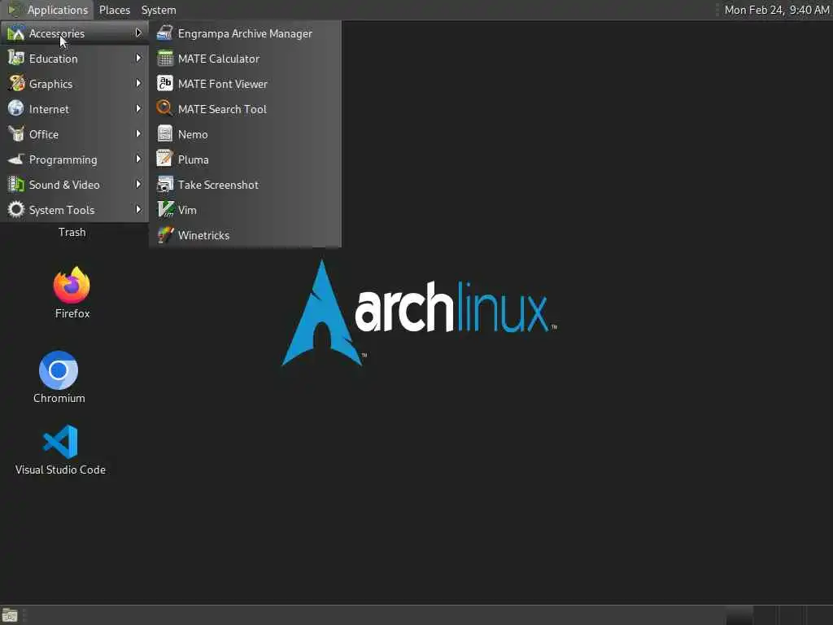Click the Graphics category icon
This screenshot has width=833, height=625.
point(16,84)
